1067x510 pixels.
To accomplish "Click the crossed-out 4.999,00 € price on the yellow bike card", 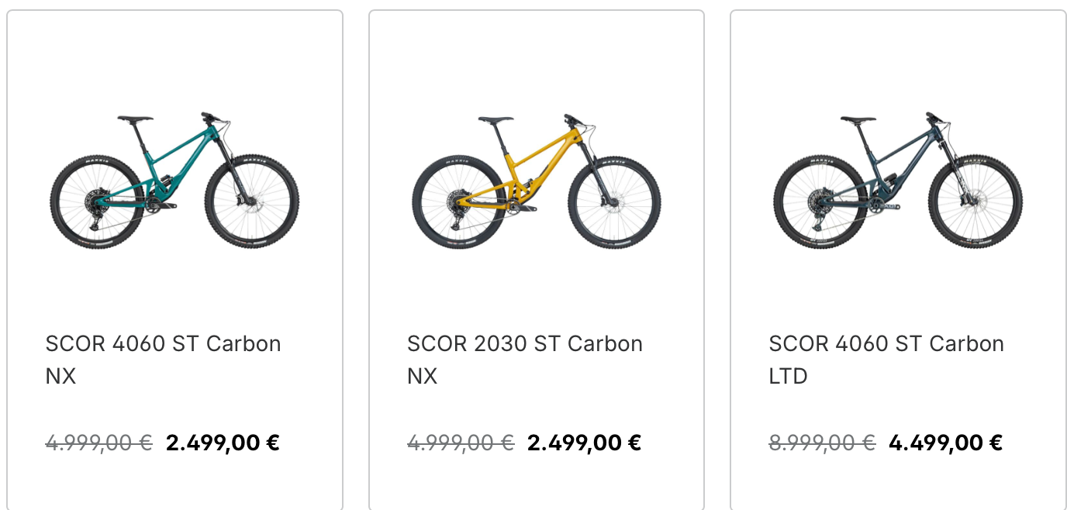I will [461, 443].
